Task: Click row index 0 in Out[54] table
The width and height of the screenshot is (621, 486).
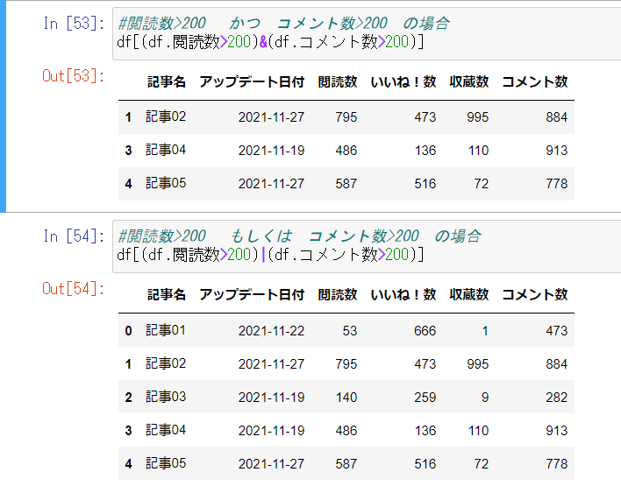Action: click(x=128, y=331)
